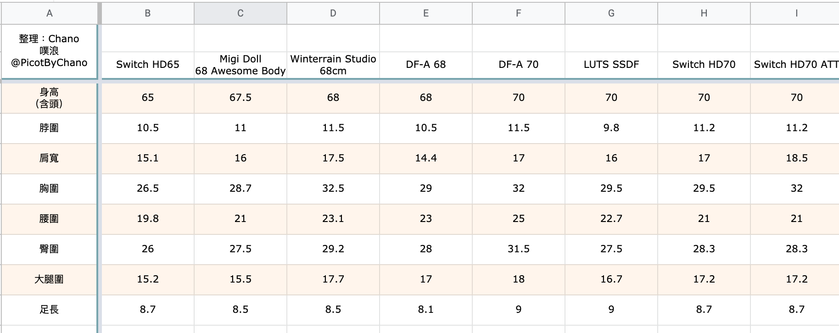Select highlighted column C header

pyautogui.click(x=241, y=13)
